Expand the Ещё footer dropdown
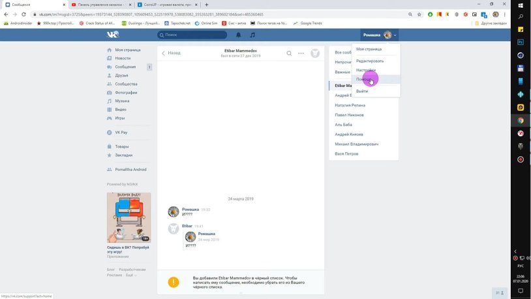Viewport: 531px width, 299px height. click(x=131, y=275)
